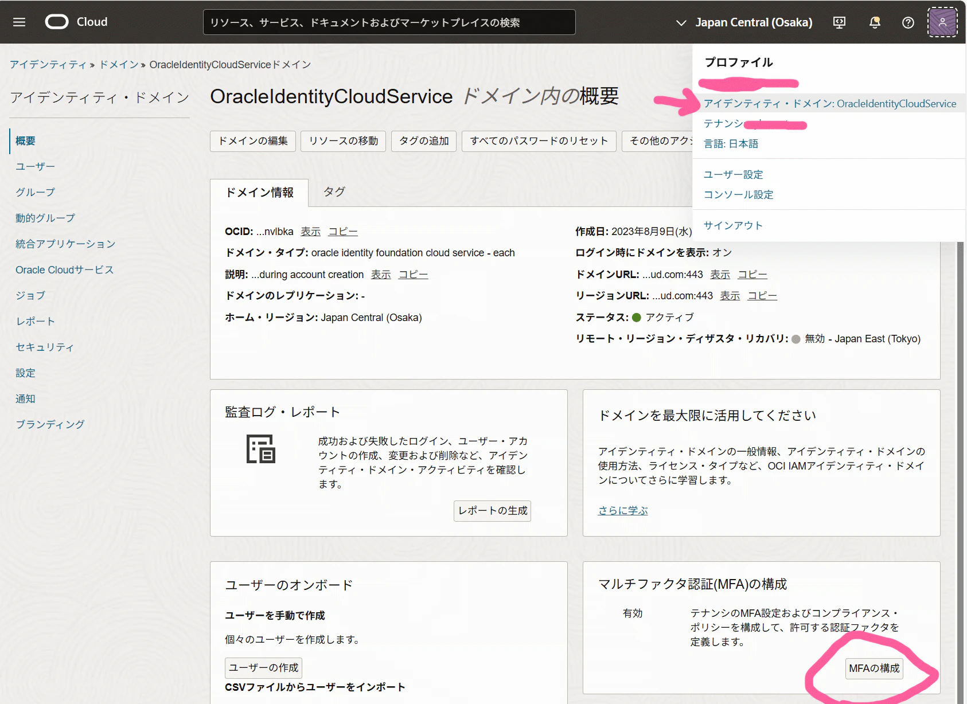Open the Cloud Shell developer tools icon
This screenshot has width=967, height=704.
point(839,22)
